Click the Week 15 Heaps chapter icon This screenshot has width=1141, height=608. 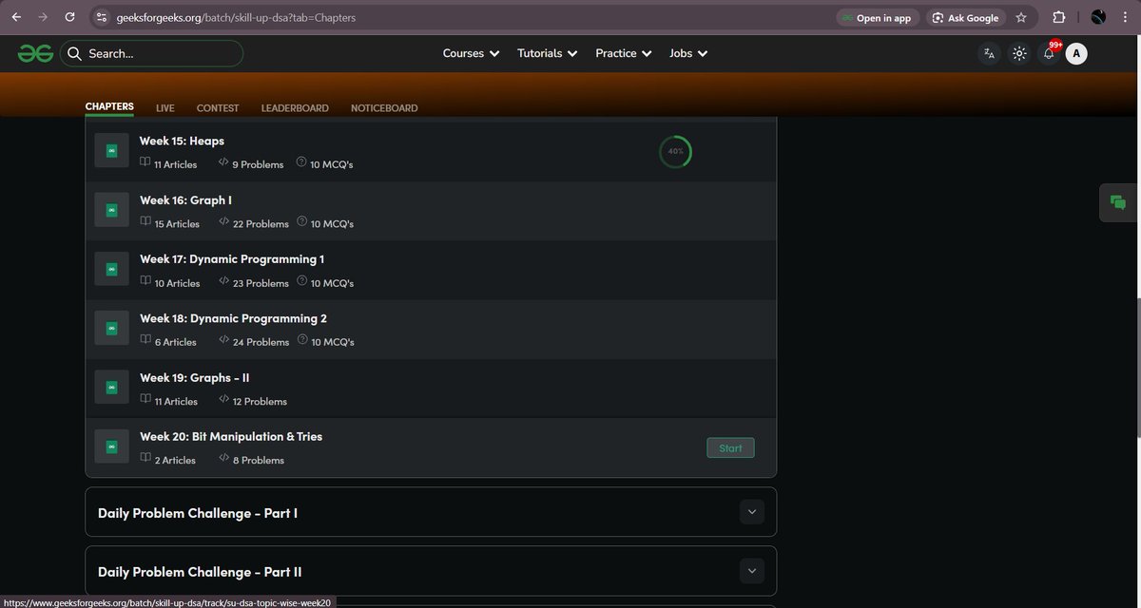coord(111,151)
